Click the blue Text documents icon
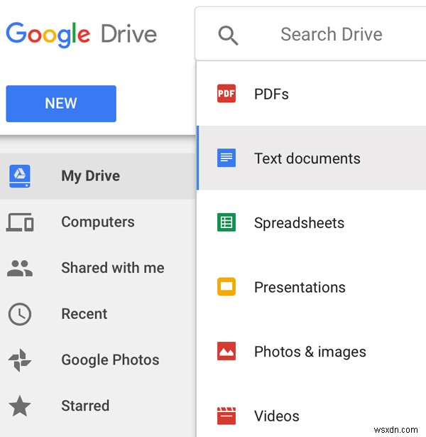This screenshot has width=426, height=437. 226,158
